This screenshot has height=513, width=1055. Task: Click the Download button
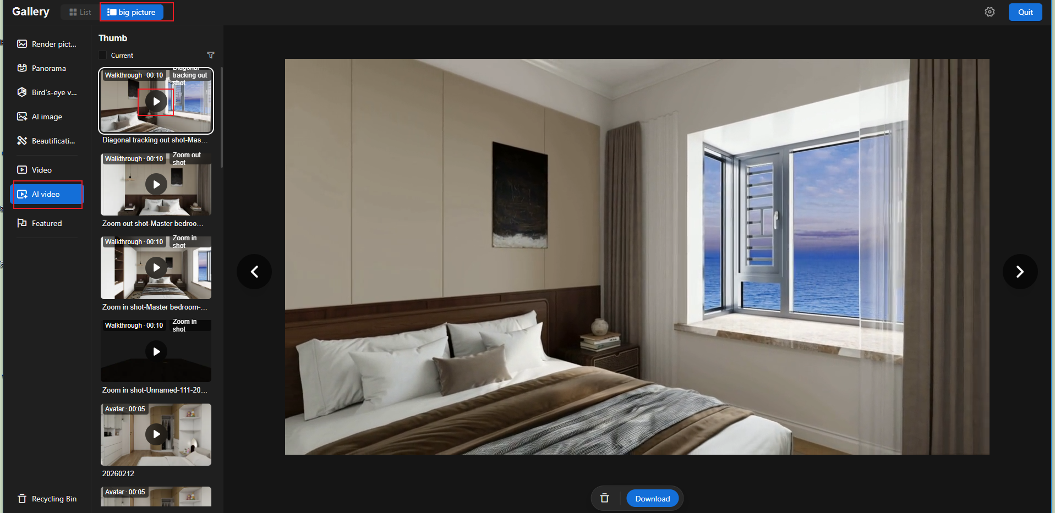[652, 499]
